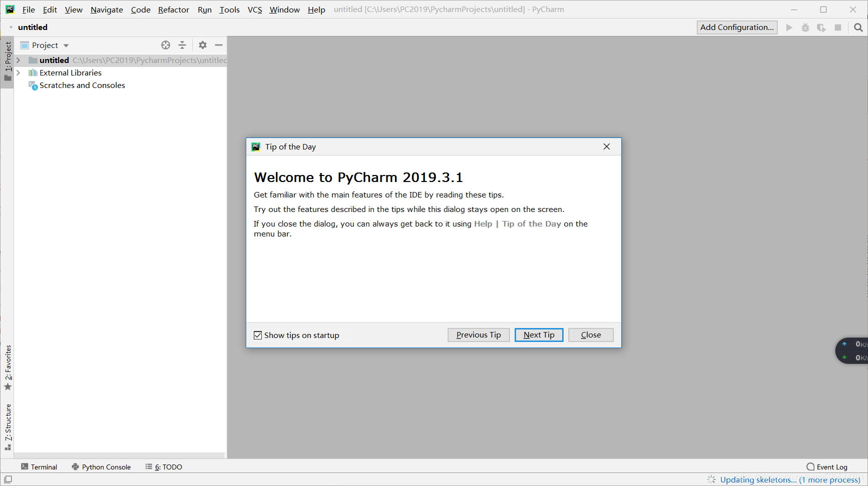Select the Scratches and Consoles tree item
The width and height of the screenshot is (868, 486).
(x=82, y=85)
